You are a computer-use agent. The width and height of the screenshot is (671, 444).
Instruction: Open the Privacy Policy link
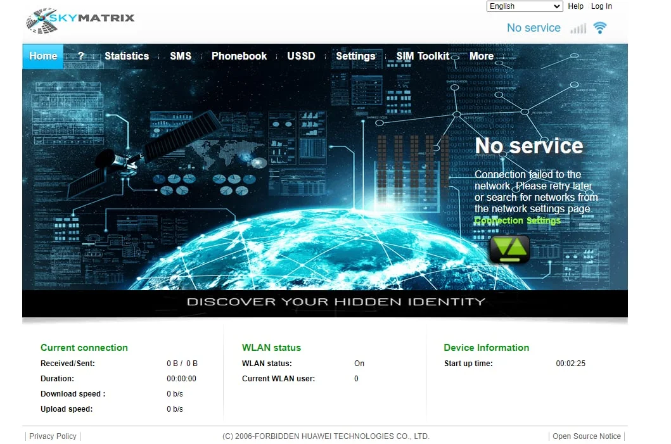[x=53, y=436]
